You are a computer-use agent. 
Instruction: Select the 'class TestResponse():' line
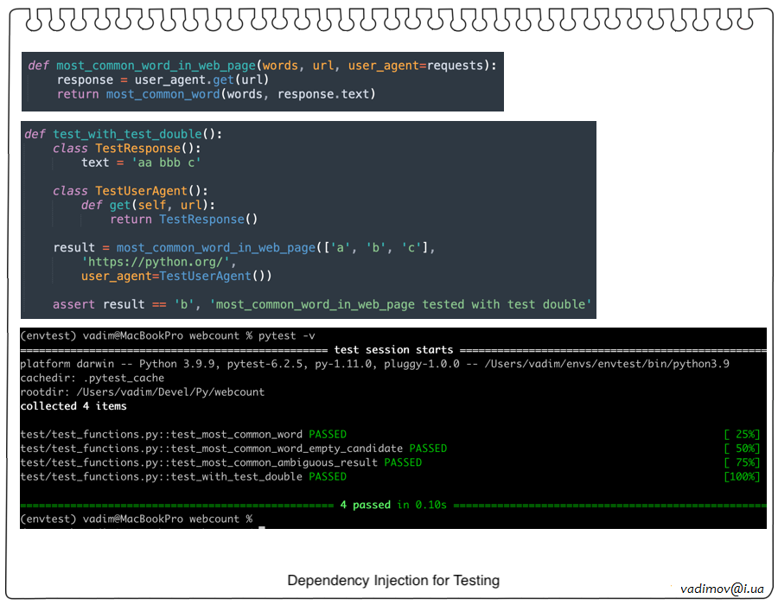coord(126,149)
